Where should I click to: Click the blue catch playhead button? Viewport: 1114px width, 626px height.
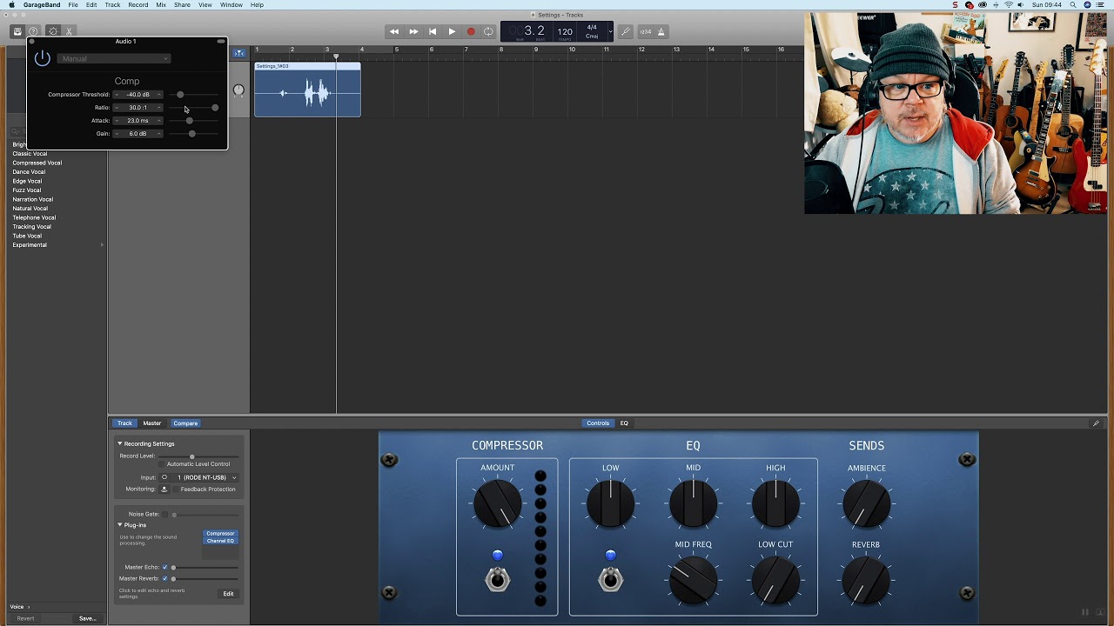(x=238, y=53)
